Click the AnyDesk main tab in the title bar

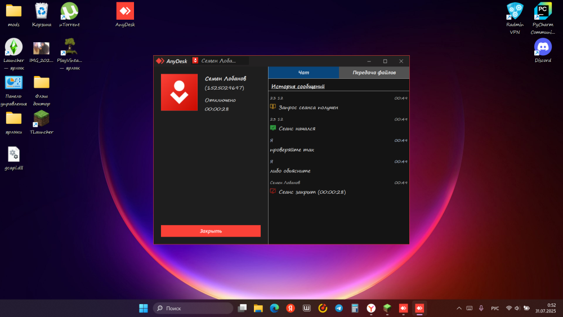coord(172,61)
